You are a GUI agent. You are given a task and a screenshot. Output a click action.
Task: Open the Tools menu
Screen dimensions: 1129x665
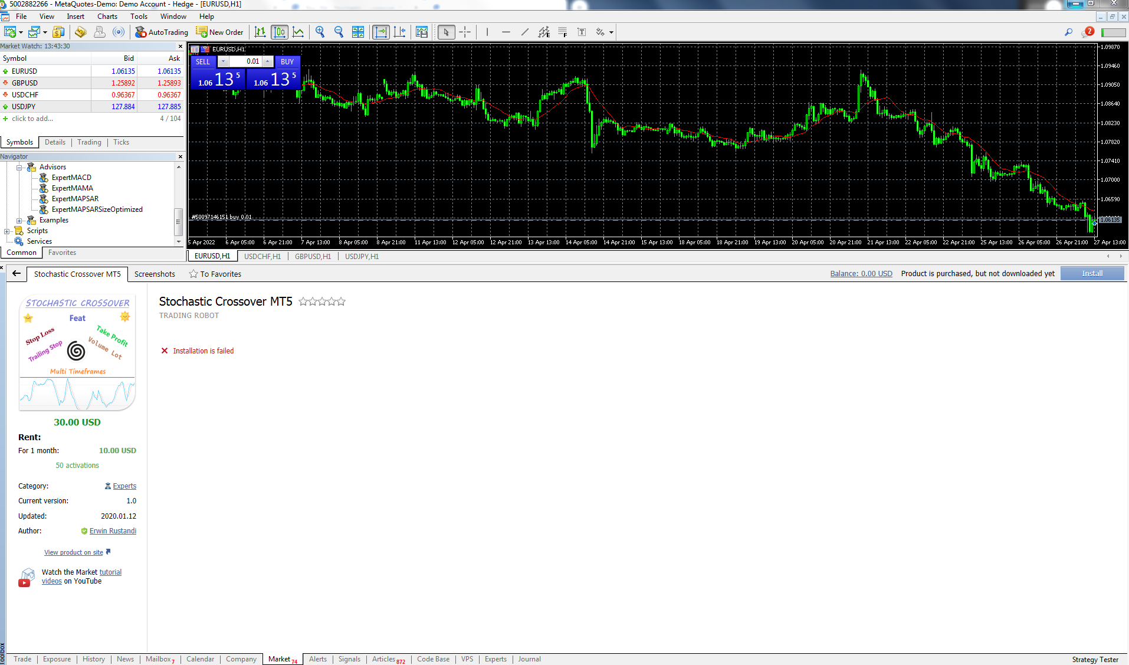(139, 17)
